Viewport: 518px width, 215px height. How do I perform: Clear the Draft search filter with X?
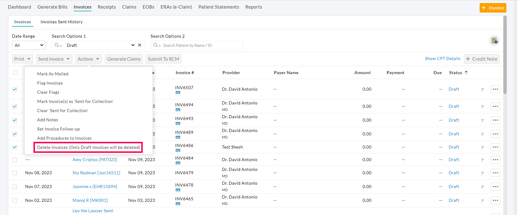click(x=140, y=45)
